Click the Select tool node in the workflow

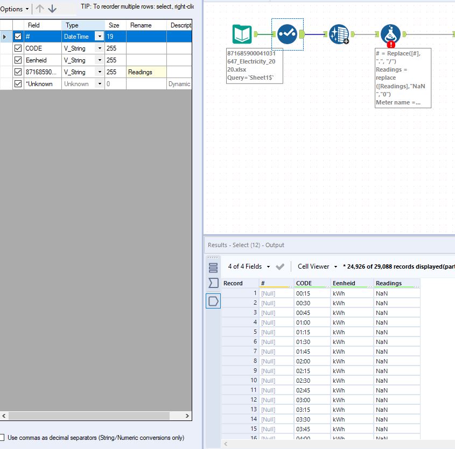pyautogui.click(x=286, y=33)
